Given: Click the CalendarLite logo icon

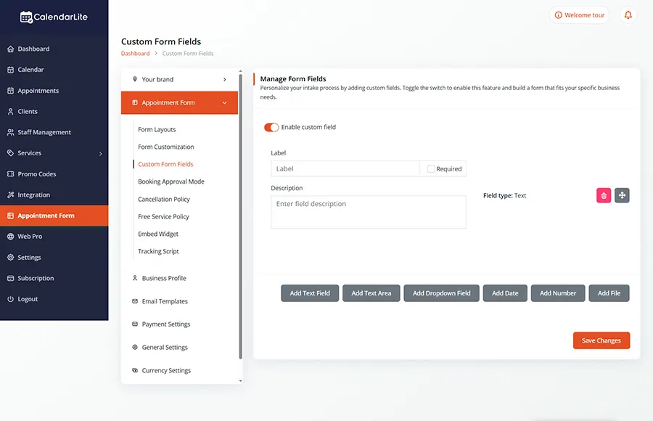Looking at the screenshot, I should (x=26, y=17).
